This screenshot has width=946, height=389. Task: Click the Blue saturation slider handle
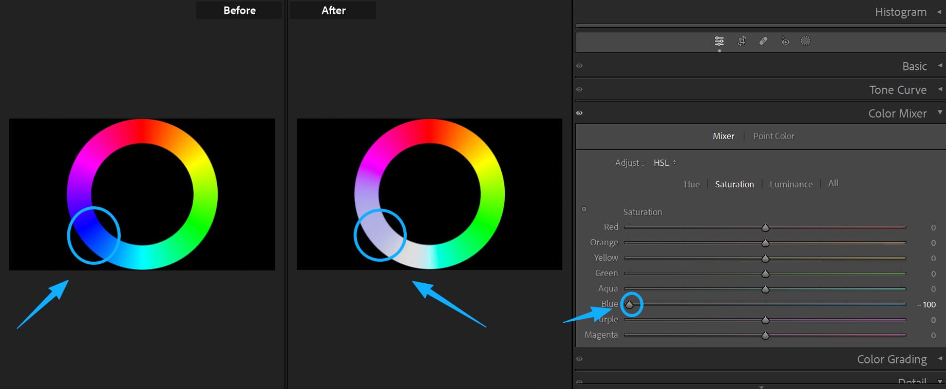[629, 305]
